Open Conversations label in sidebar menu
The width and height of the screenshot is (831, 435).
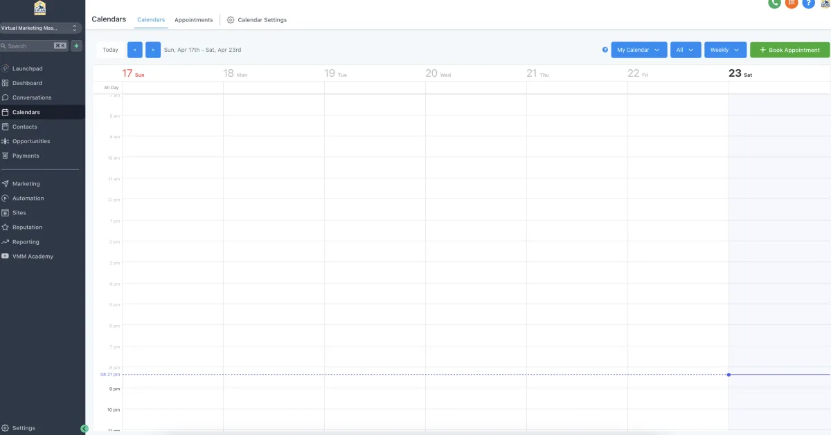[32, 98]
